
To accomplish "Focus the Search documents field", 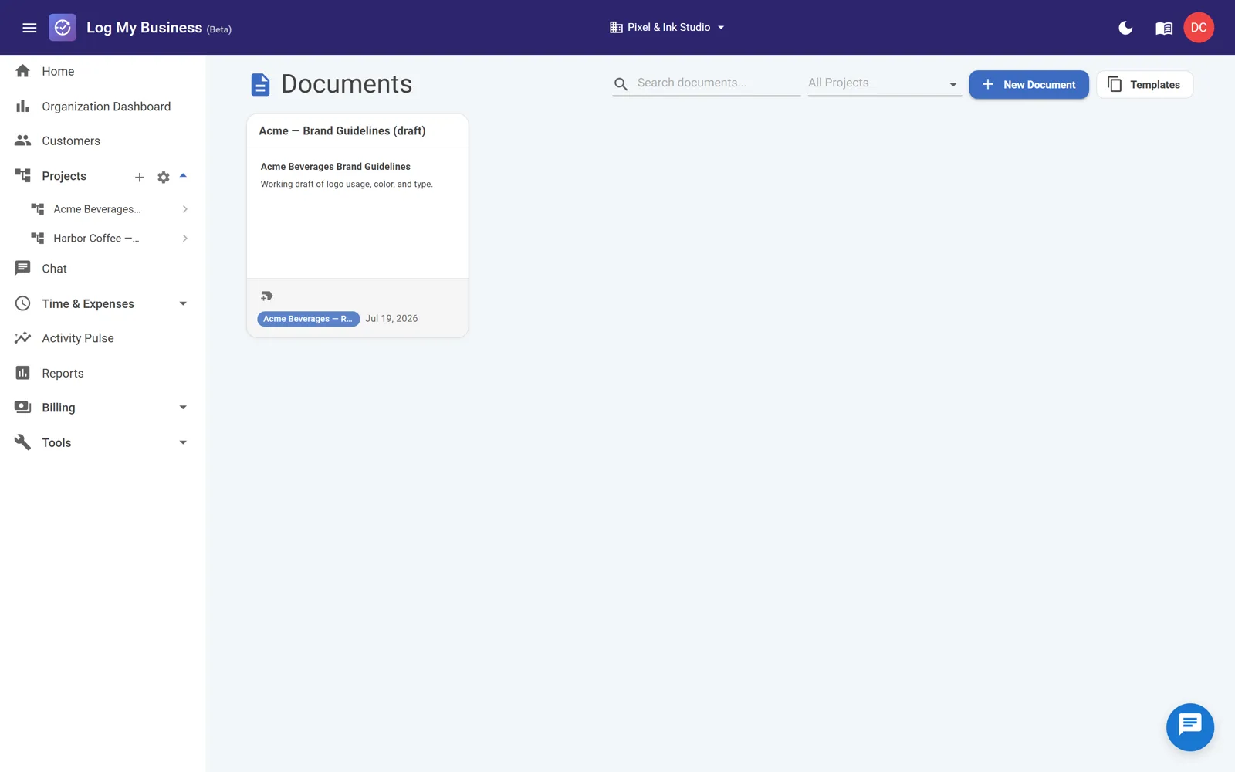I will [717, 83].
